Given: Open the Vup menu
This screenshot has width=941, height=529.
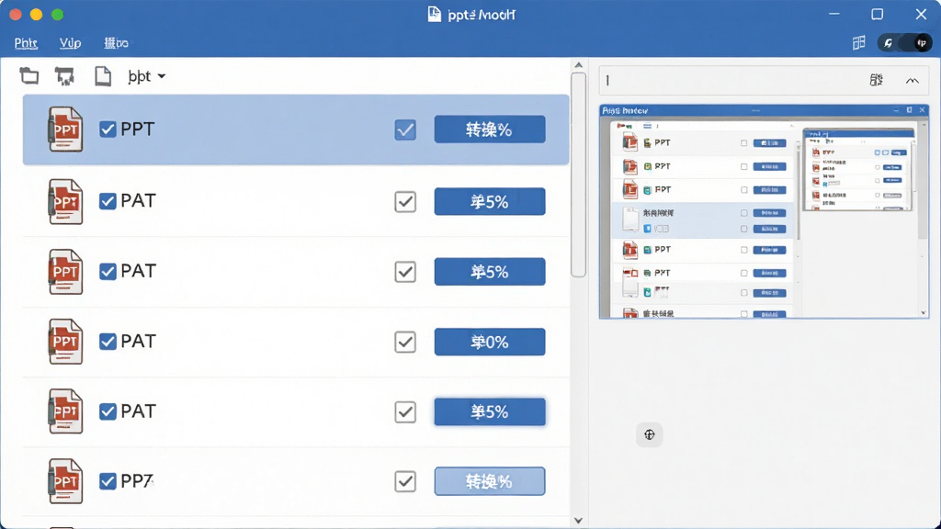Looking at the screenshot, I should [x=70, y=43].
